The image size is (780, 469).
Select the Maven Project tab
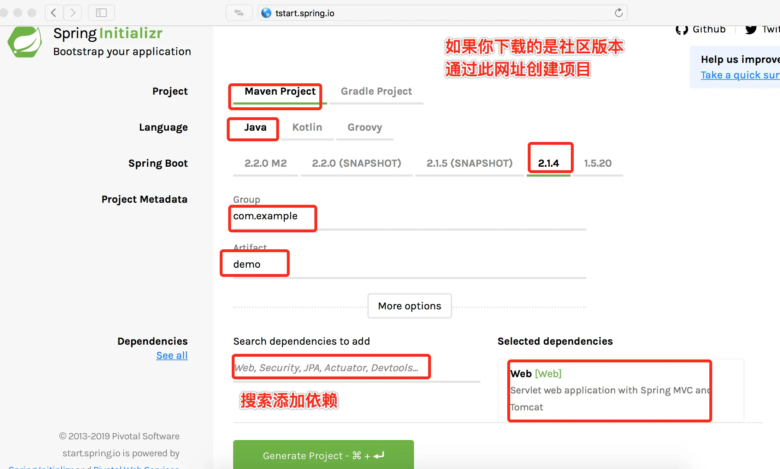pos(280,91)
